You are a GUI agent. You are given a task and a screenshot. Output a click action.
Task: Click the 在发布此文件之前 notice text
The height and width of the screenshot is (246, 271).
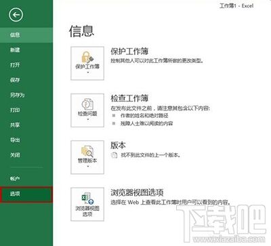(x=160, y=108)
